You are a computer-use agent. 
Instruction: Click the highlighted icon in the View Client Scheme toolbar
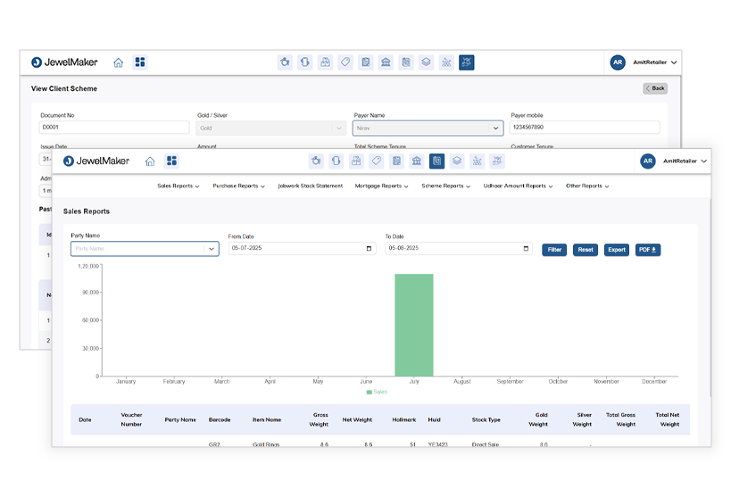466,62
